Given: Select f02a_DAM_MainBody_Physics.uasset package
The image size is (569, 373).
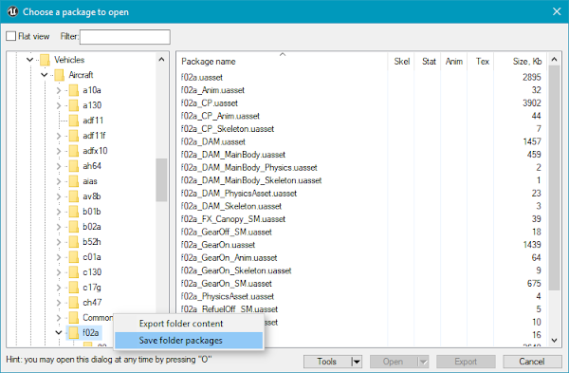Looking at the screenshot, I should point(248,167).
